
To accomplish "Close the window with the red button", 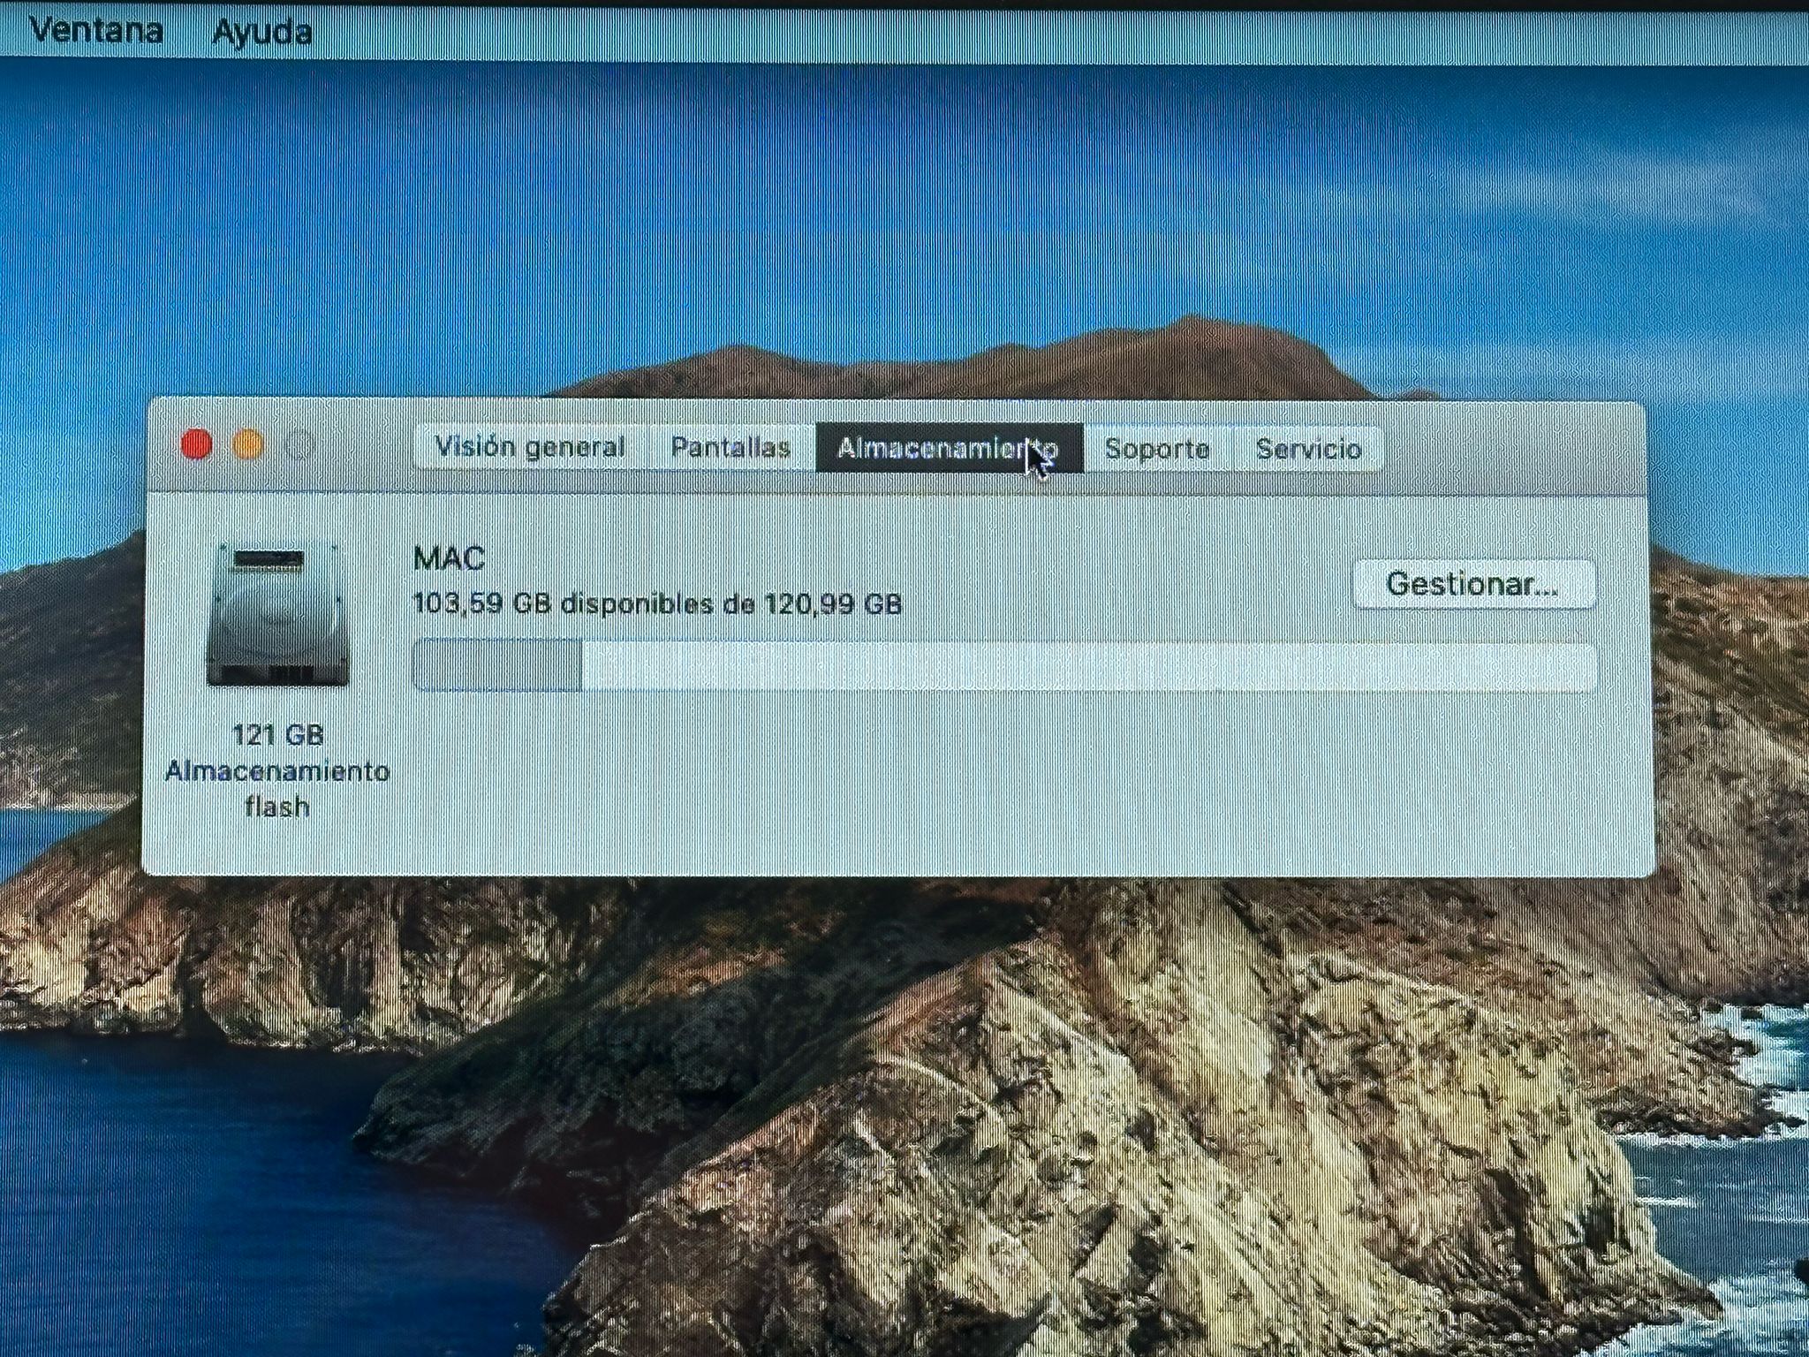I will (x=196, y=444).
